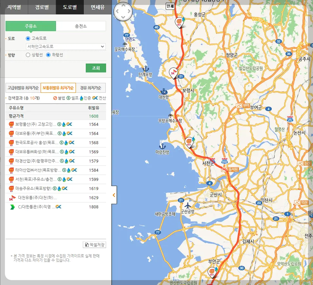Click 전산 OK icon in CJ대한통운 row
Image resolution: width=313 pixels, height=285 pixels.
pyautogui.click(x=58, y=207)
